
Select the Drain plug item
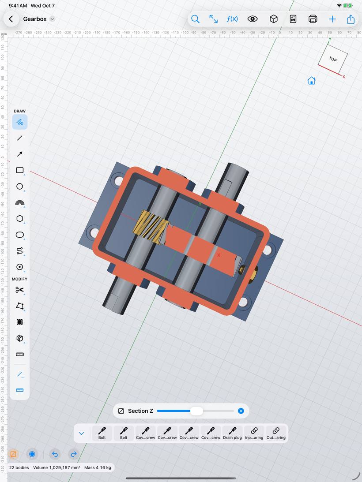(x=232, y=433)
